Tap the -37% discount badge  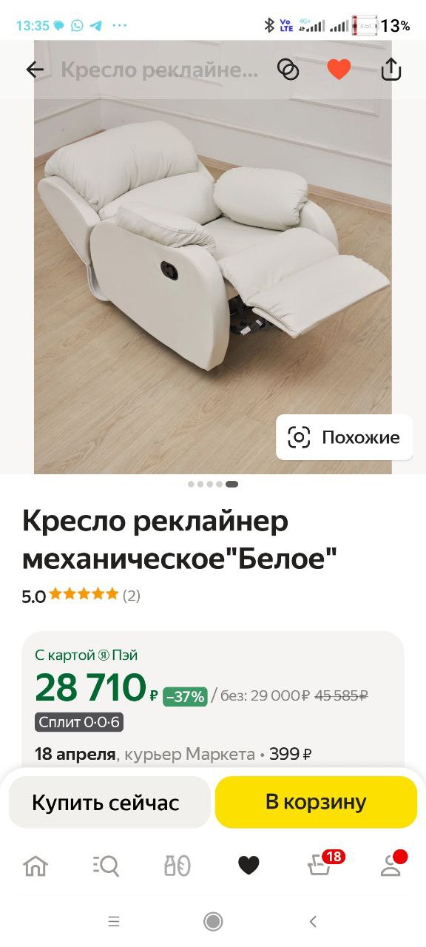185,696
